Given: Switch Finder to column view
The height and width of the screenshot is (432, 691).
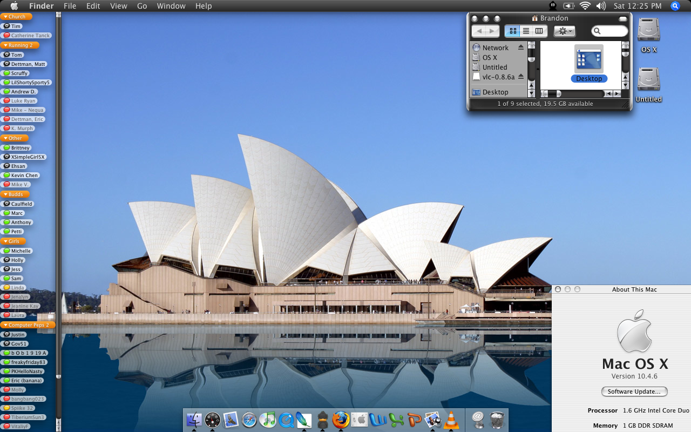Looking at the screenshot, I should 539,31.
